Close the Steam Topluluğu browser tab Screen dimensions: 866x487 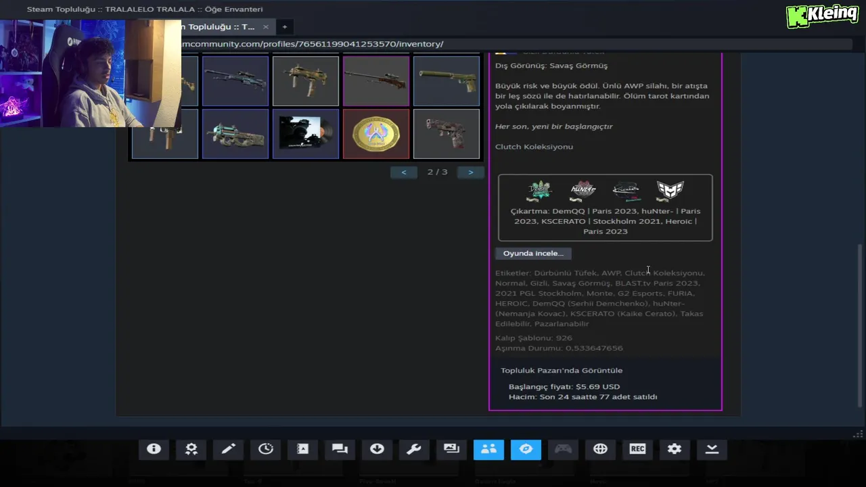click(x=265, y=27)
